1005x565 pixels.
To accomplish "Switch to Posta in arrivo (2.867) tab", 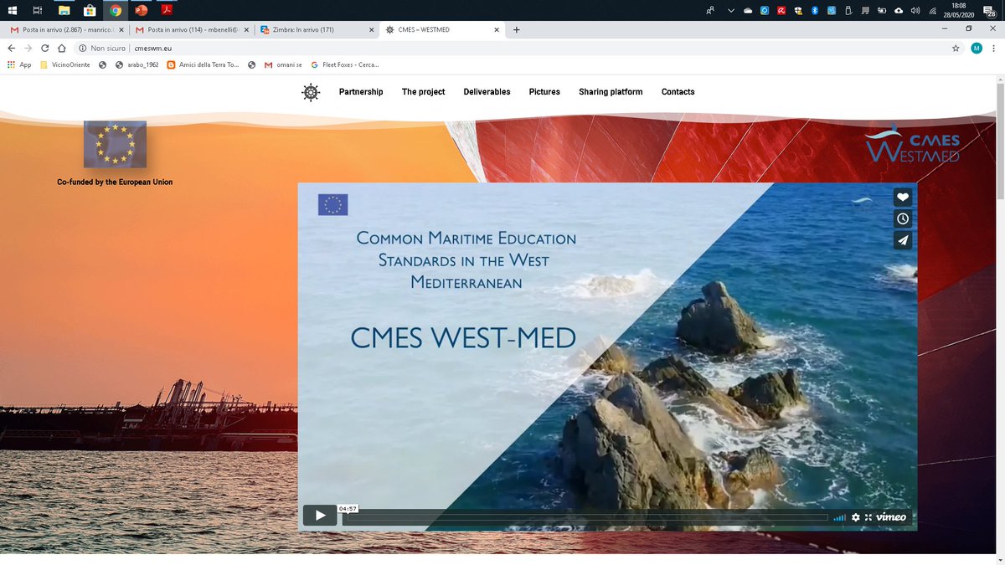I will 64,29.
